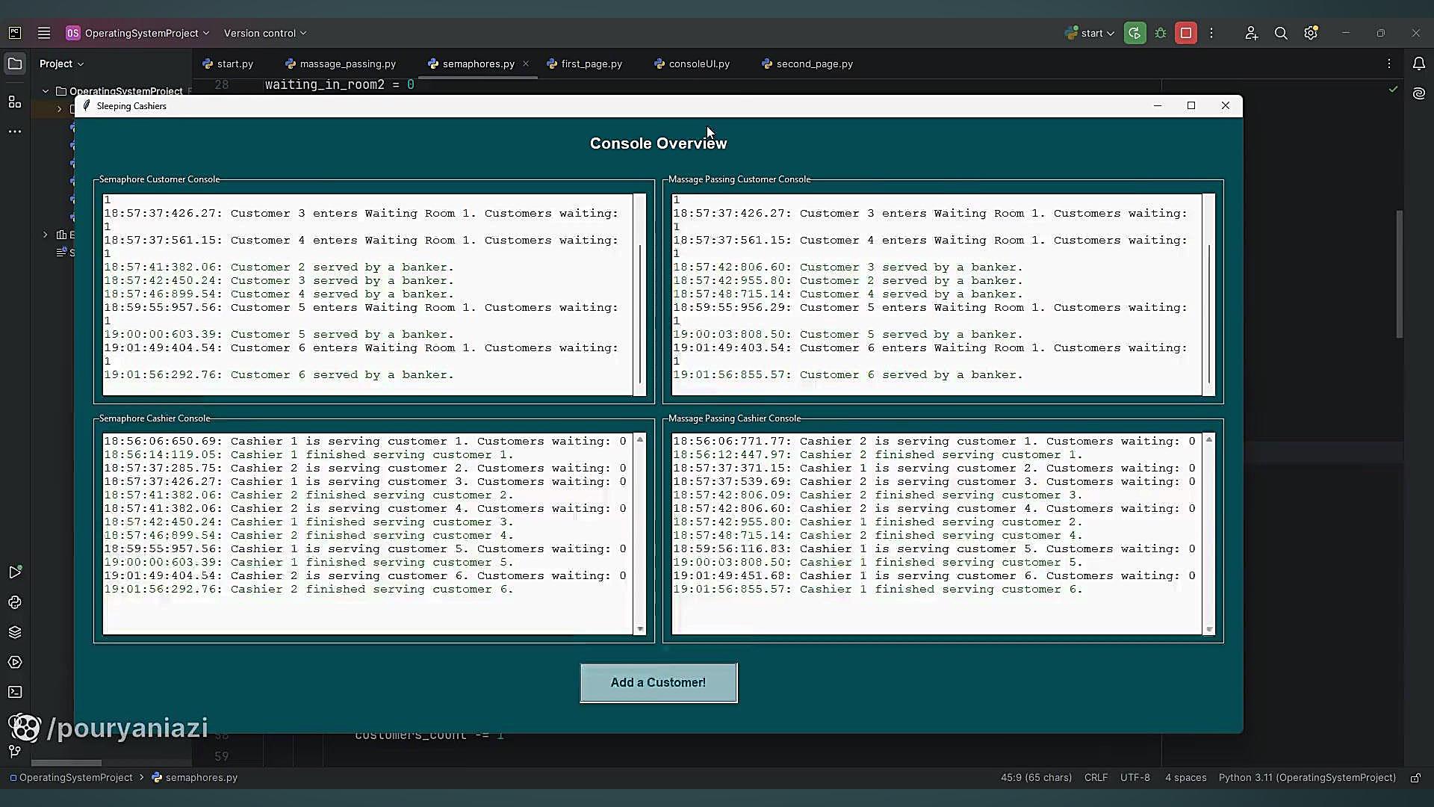
Task: Click the editor vertical scrollbar thumb
Action: (1400, 274)
